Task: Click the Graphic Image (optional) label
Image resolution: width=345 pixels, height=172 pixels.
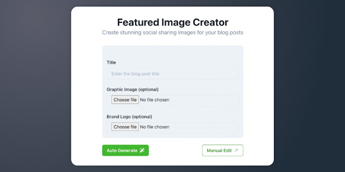Action: point(132,89)
